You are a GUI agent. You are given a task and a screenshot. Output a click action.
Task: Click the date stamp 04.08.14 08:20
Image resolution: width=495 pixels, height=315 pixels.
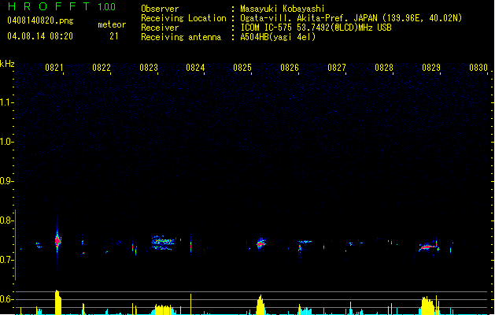click(x=40, y=36)
